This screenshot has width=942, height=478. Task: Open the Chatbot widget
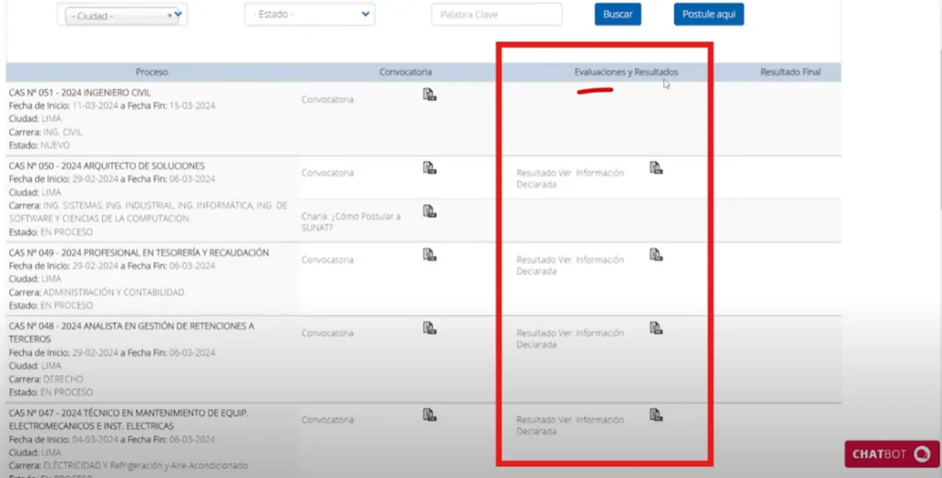[x=891, y=454]
